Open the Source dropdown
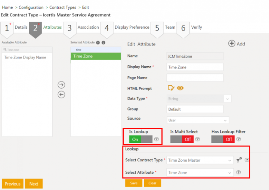 click(x=198, y=120)
